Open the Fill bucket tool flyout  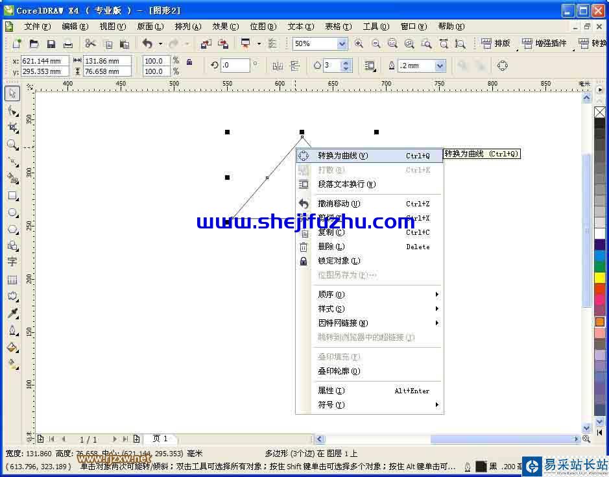point(12,347)
